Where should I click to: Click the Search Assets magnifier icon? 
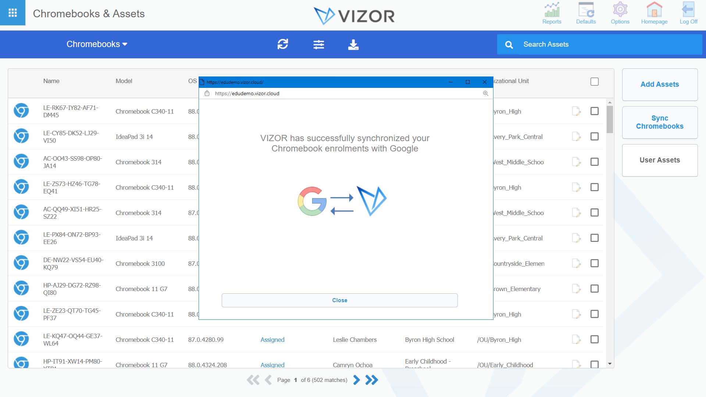coord(509,44)
